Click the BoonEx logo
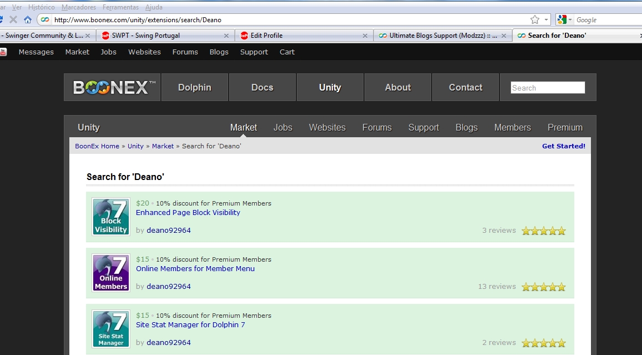Image resolution: width=642 pixels, height=355 pixels. pyautogui.click(x=112, y=87)
